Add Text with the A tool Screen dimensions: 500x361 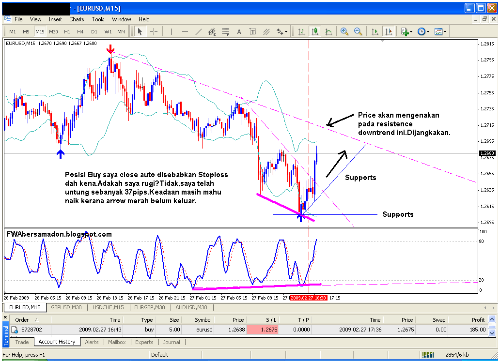[239, 31]
